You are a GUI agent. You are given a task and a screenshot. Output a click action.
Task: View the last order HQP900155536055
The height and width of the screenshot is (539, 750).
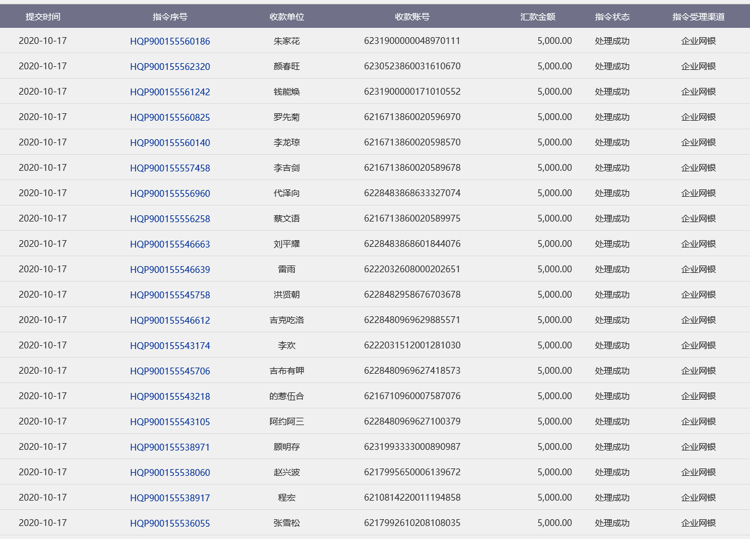pyautogui.click(x=170, y=524)
